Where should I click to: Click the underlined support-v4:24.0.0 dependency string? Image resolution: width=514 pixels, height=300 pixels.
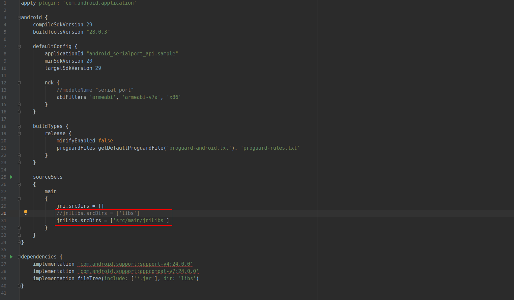[135, 264]
